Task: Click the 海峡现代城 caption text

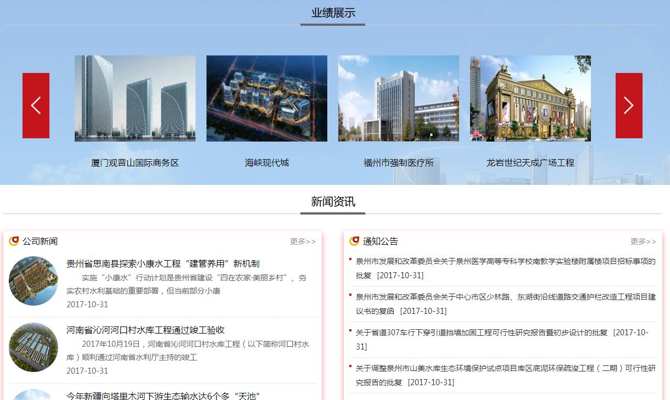Action: (266, 163)
